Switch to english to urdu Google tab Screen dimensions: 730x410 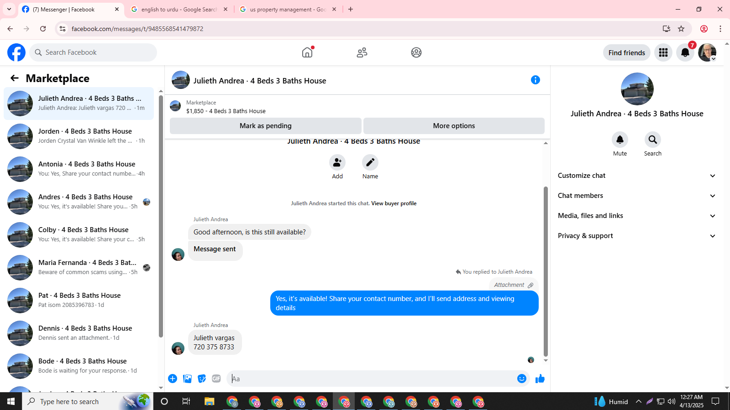pyautogui.click(x=179, y=9)
